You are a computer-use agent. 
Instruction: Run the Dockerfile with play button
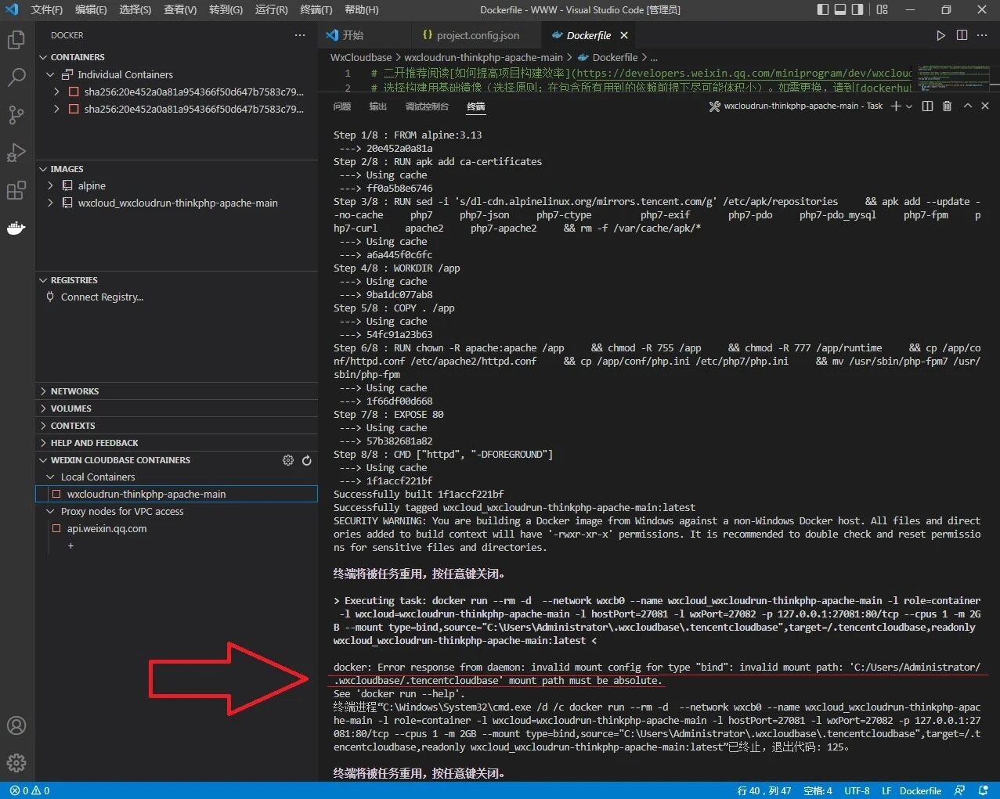pos(941,35)
